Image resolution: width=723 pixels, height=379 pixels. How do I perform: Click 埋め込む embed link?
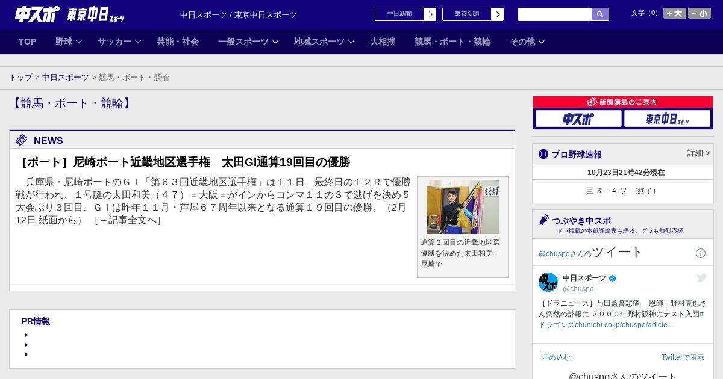[x=556, y=357]
